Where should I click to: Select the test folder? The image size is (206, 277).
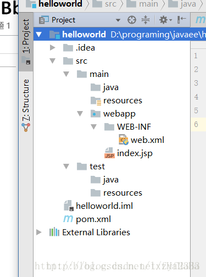pyautogui.click(x=97, y=167)
